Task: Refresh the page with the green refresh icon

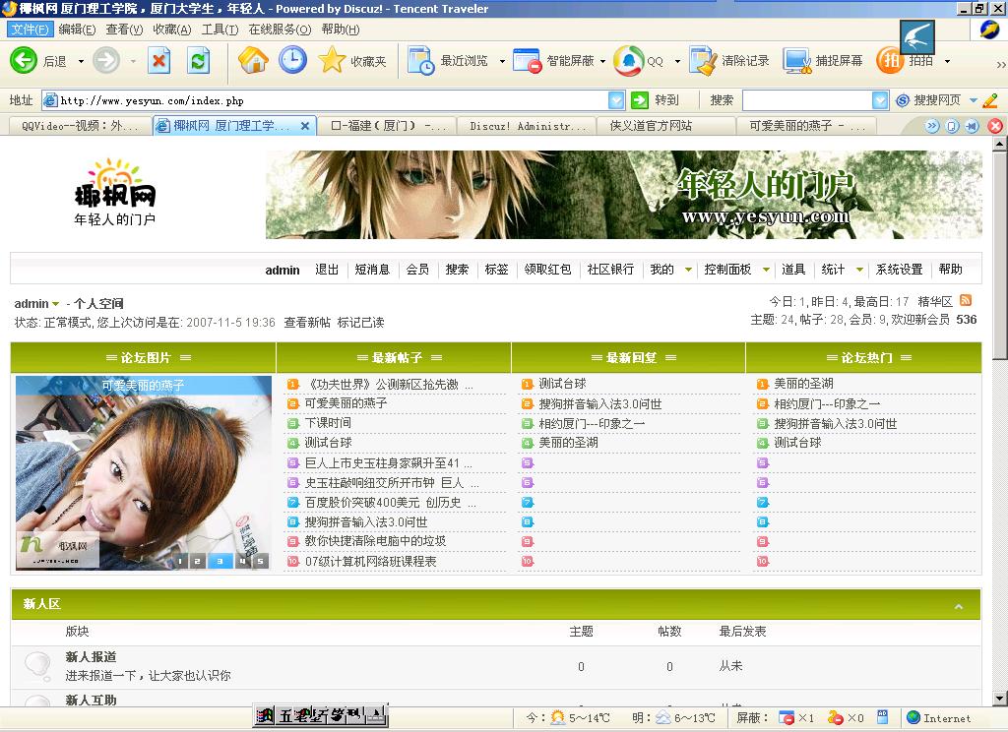Action: (198, 61)
